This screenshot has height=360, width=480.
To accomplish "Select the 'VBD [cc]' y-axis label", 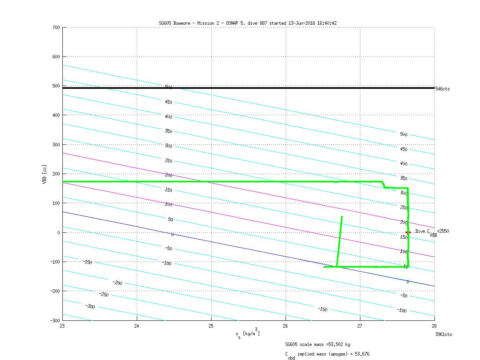I will pos(45,174).
